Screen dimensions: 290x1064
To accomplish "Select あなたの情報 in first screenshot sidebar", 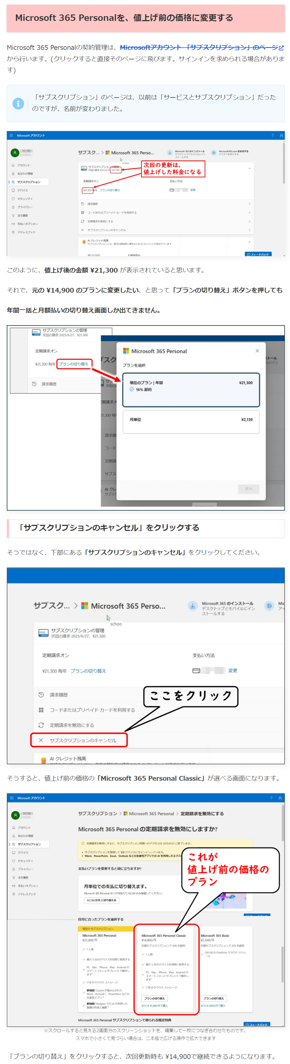I will [25, 173].
